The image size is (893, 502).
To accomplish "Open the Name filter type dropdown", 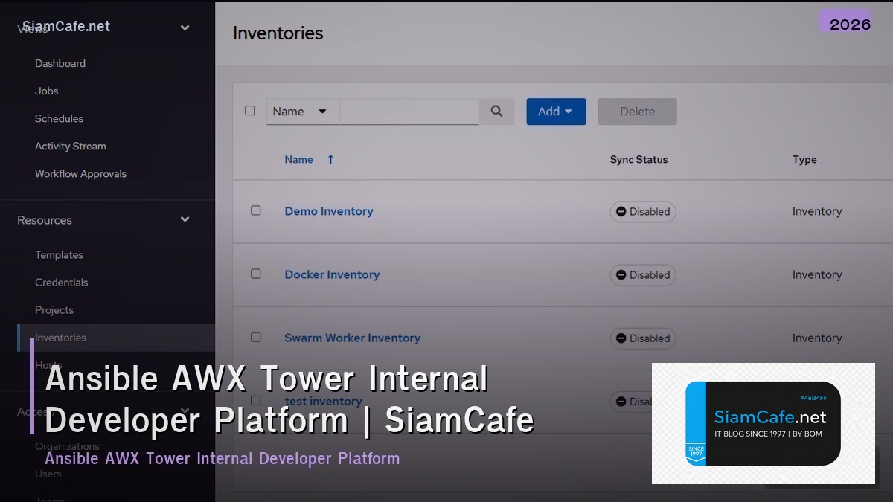I will [x=300, y=111].
